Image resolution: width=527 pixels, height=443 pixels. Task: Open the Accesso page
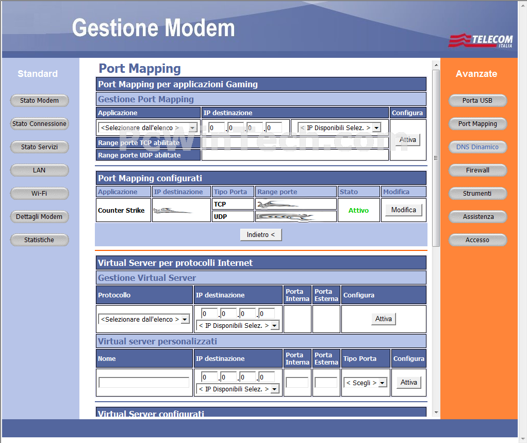pos(477,240)
